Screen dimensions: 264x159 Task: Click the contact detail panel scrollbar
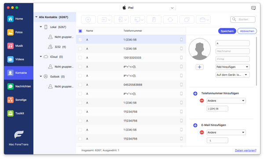click(257, 61)
